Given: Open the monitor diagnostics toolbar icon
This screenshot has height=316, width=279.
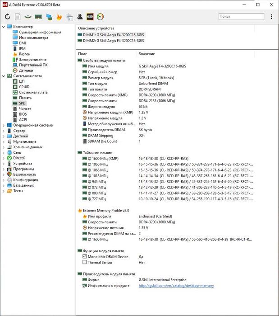Looking at the screenshot, I should [x=49, y=17].
